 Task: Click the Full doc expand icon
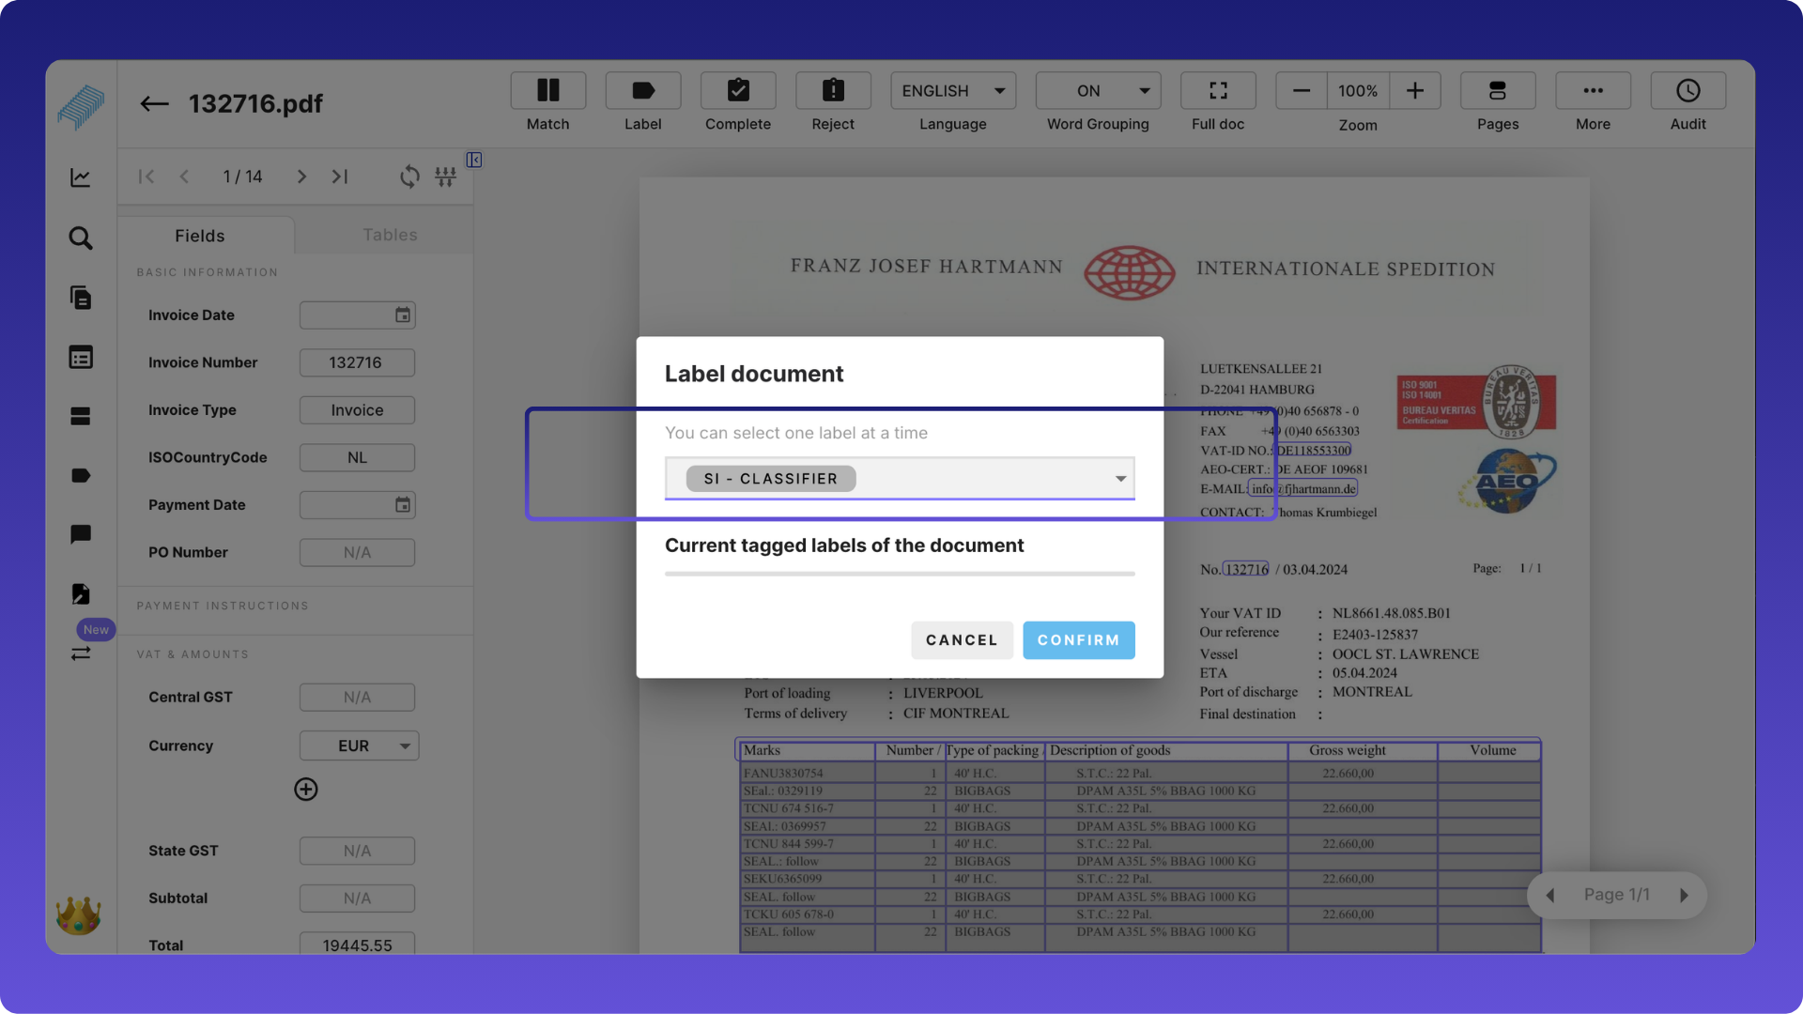1218,90
